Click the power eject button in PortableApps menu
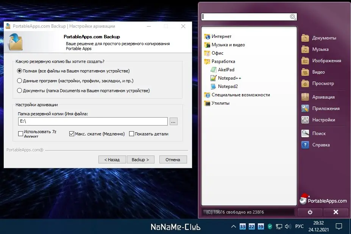Viewport: 351px width, 234px height. (x=310, y=212)
